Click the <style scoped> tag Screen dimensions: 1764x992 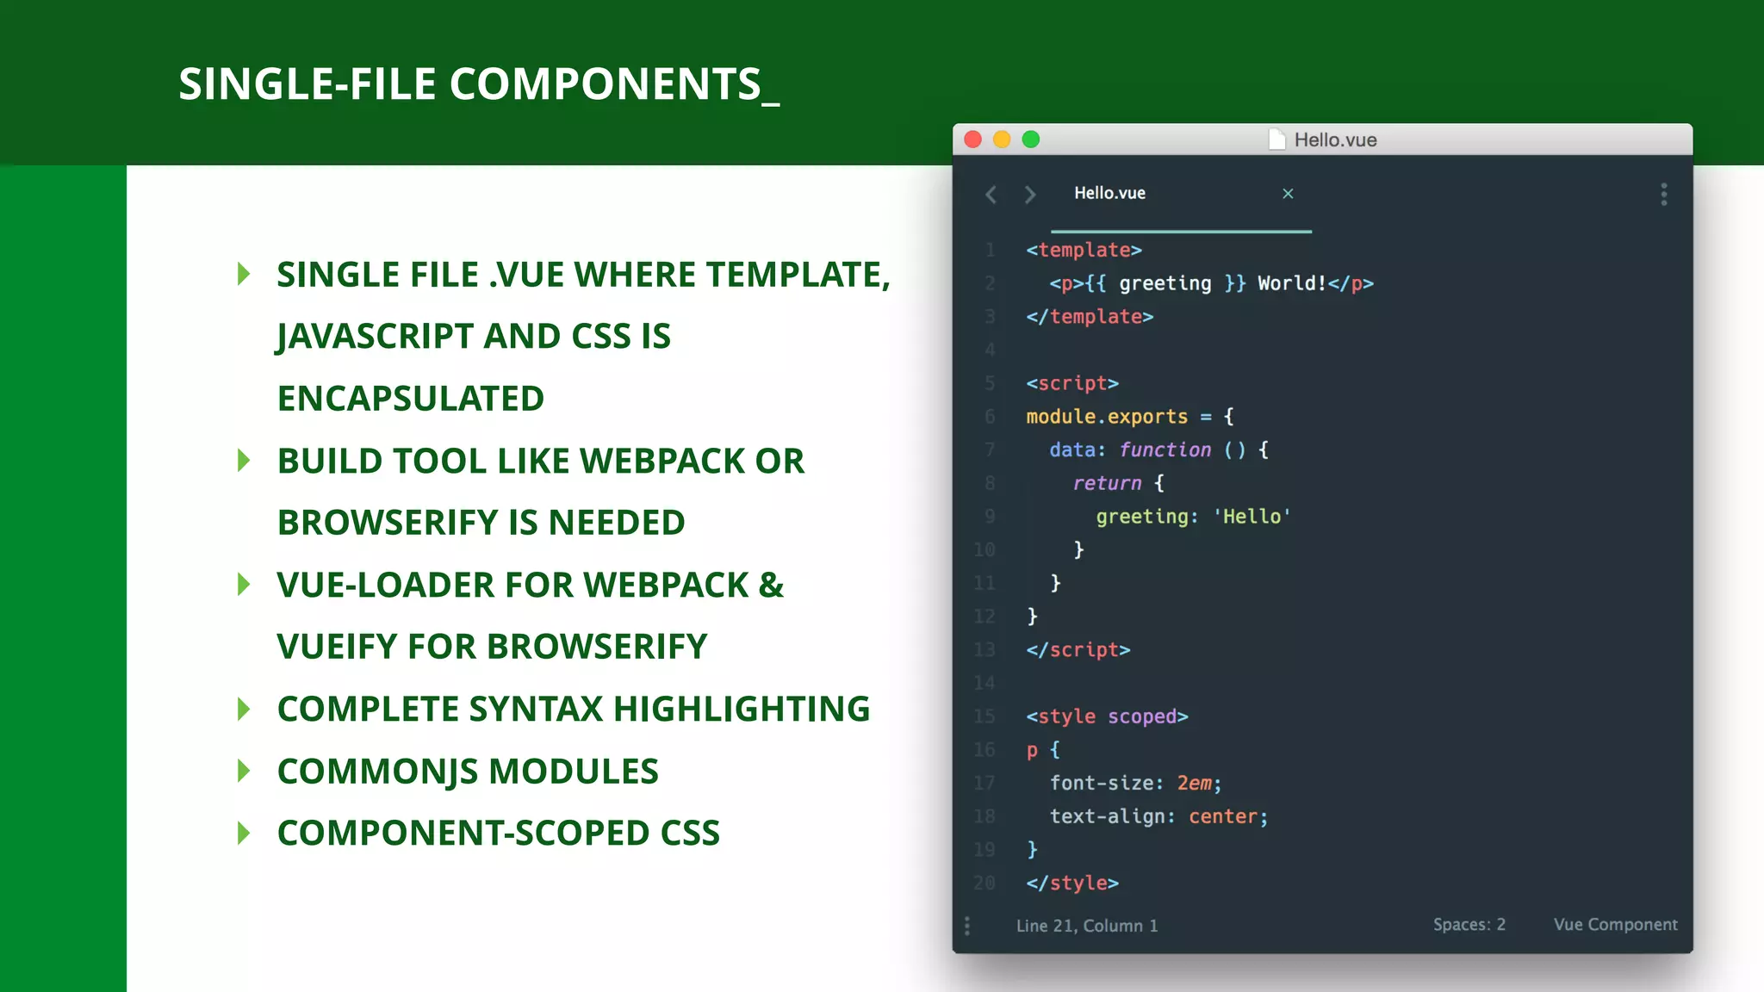pos(1107,716)
